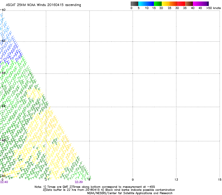Click the '30' color scale label

point(177,8)
